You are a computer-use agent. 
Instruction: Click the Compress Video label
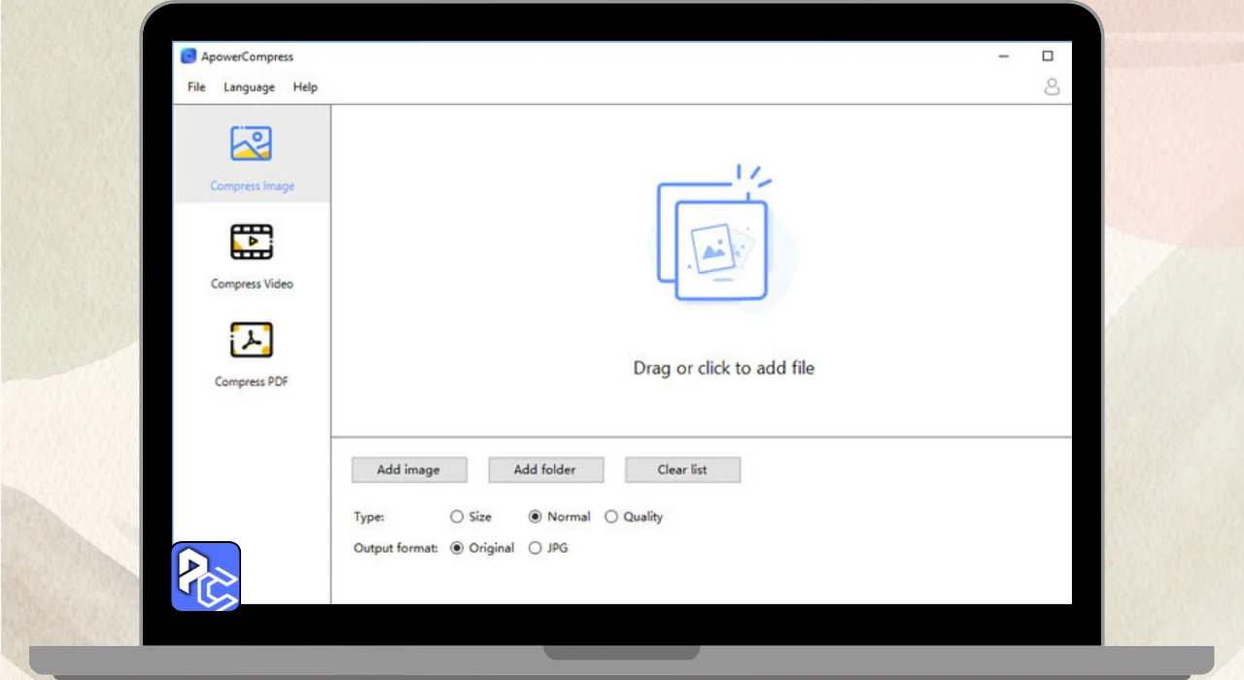coord(252,284)
